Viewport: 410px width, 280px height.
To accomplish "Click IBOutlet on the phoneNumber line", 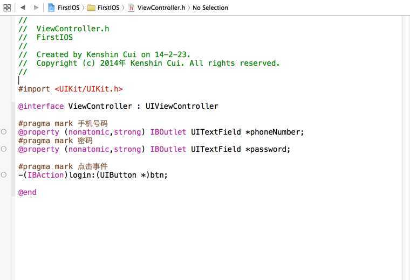I will point(168,132).
